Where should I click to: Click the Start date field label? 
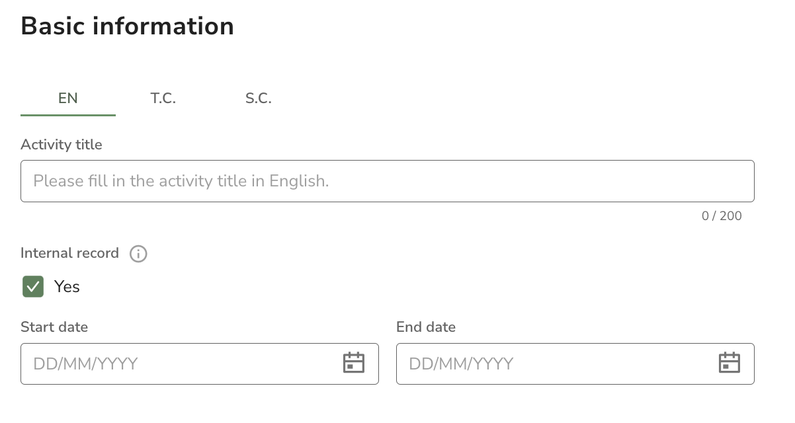pos(54,327)
